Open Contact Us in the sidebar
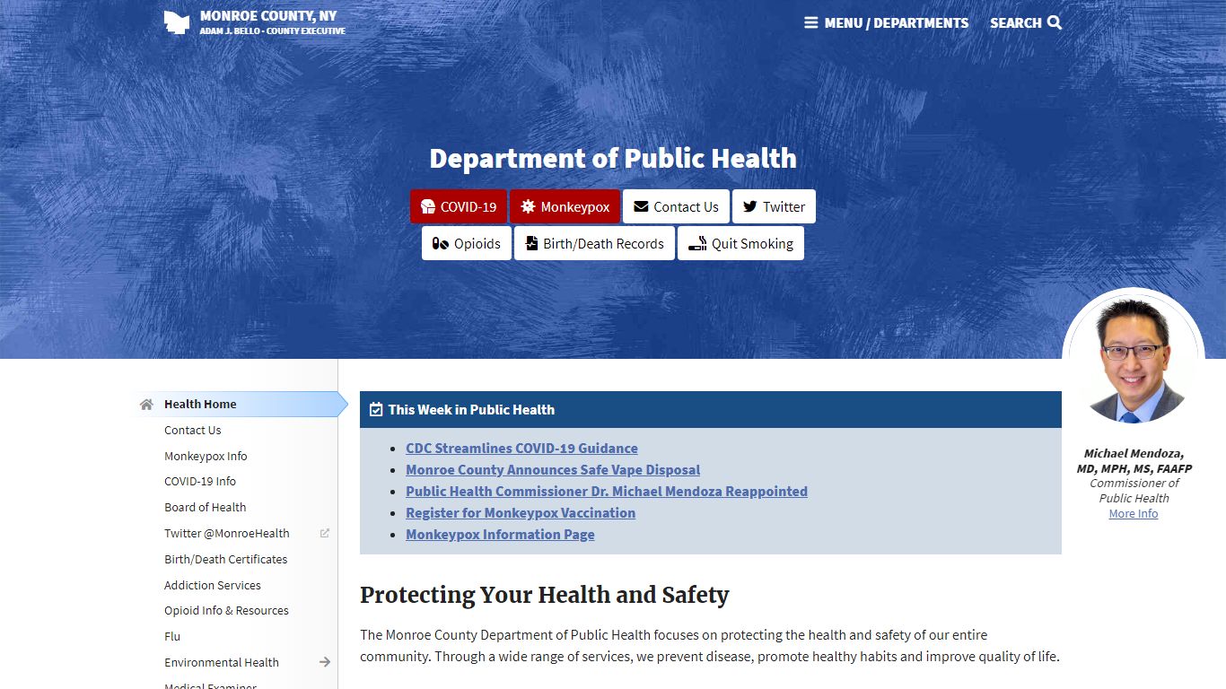Image resolution: width=1226 pixels, height=689 pixels. 192,431
